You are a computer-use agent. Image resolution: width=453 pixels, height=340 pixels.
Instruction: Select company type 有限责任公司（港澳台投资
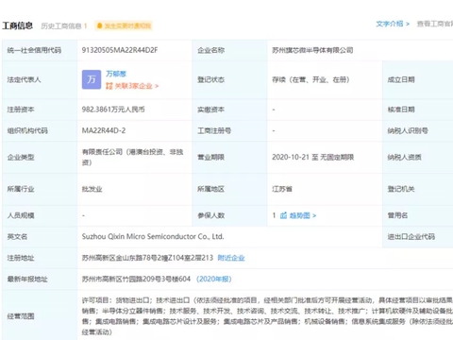tap(132, 157)
